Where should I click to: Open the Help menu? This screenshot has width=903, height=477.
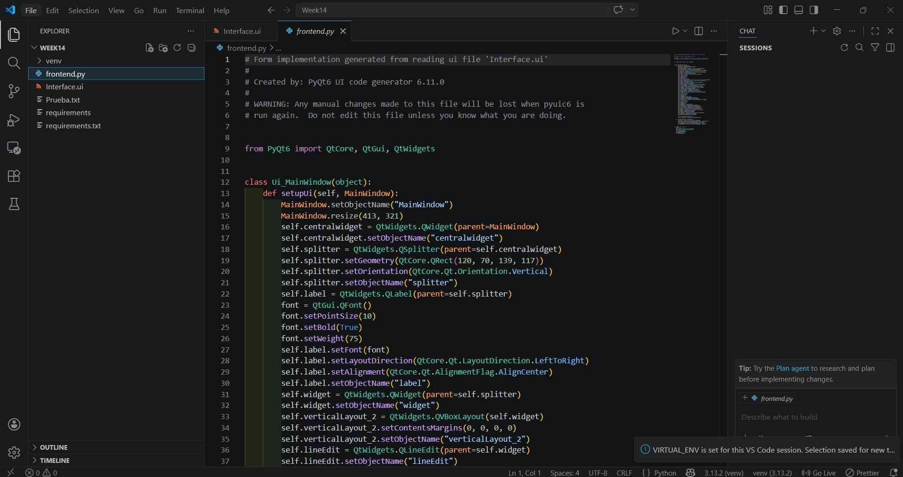click(221, 10)
